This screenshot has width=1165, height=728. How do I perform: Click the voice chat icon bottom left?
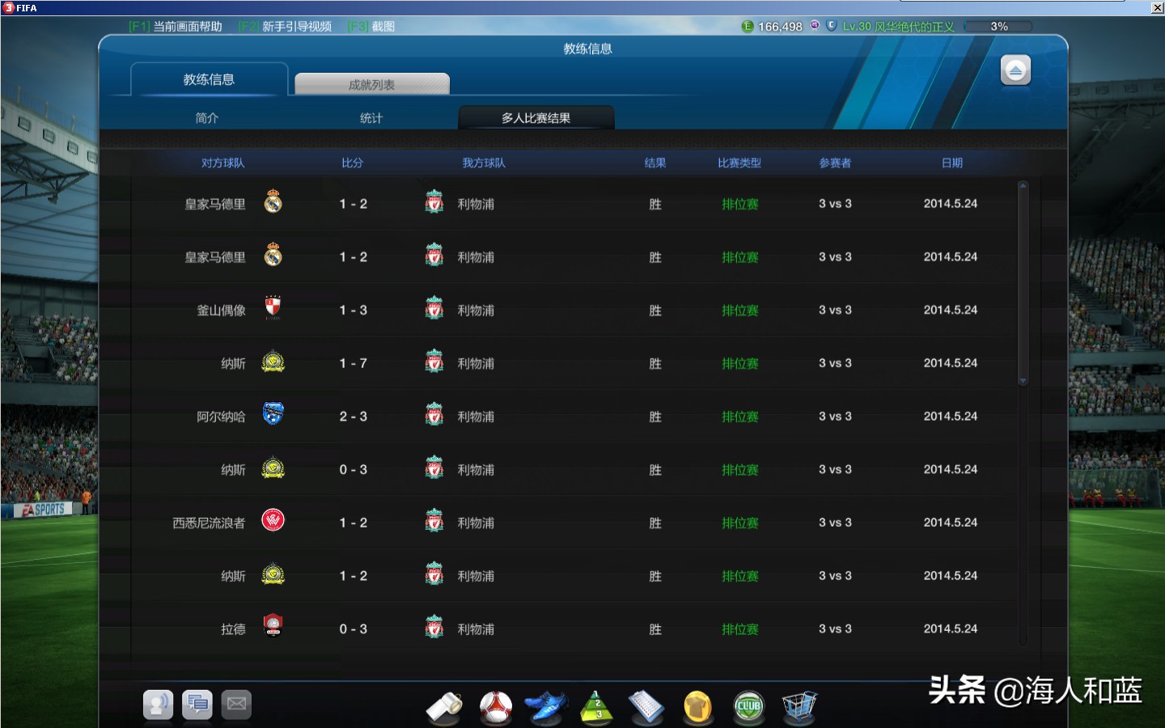tap(158, 705)
